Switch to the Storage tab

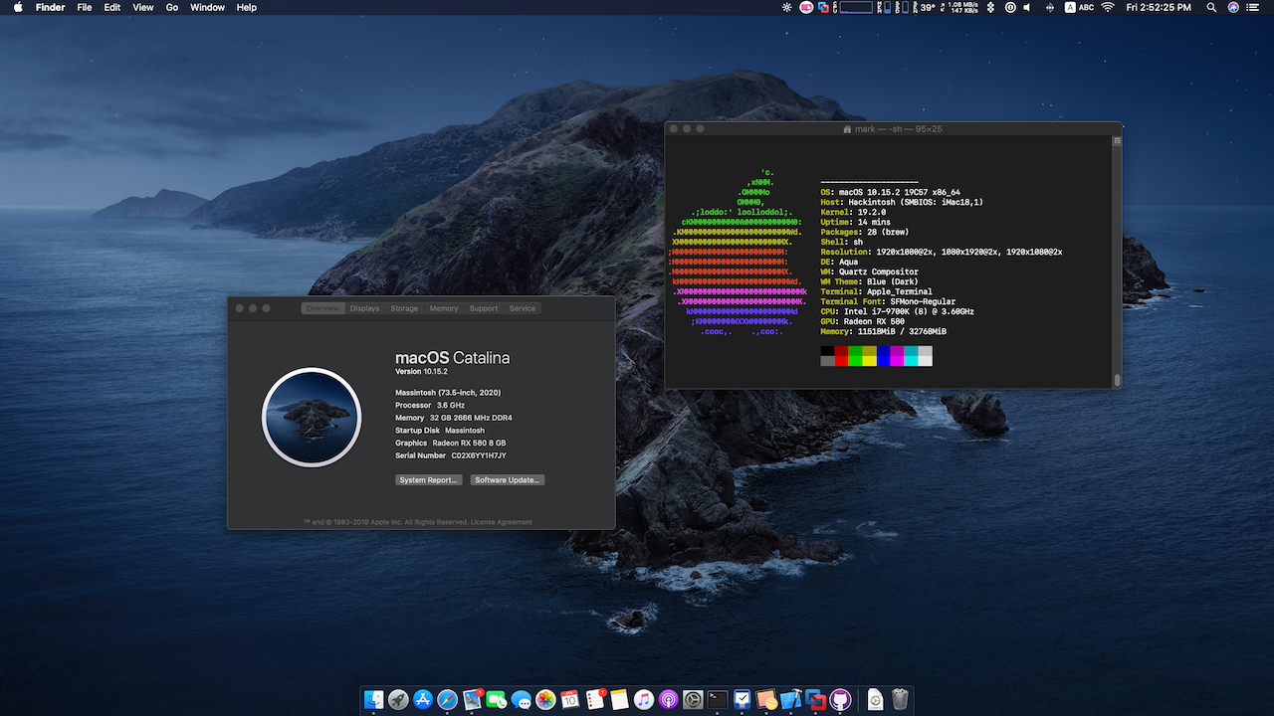(404, 308)
